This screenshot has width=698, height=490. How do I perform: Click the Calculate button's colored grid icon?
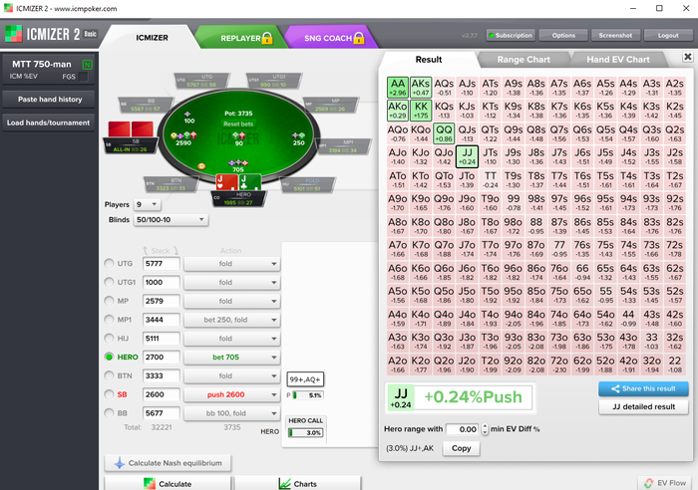coord(150,484)
